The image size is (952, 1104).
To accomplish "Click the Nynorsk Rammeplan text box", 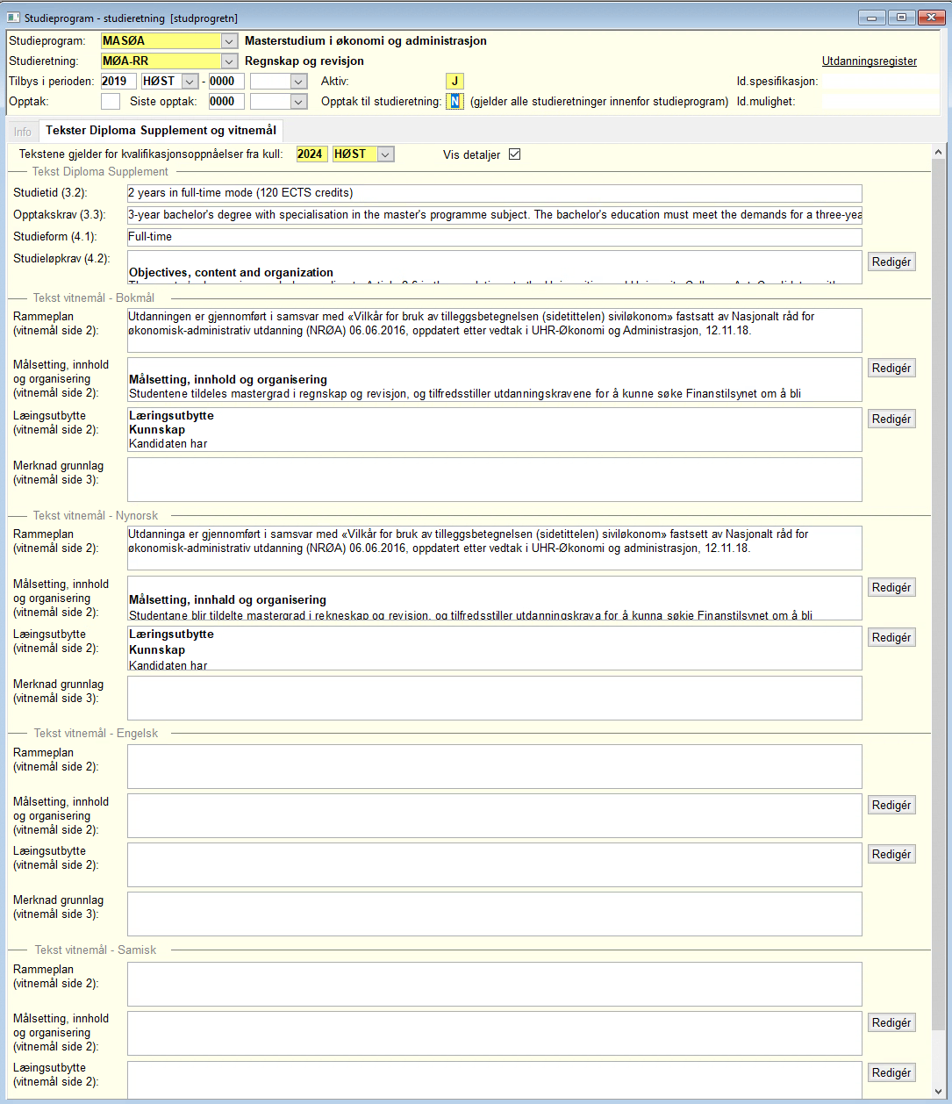I will [494, 548].
